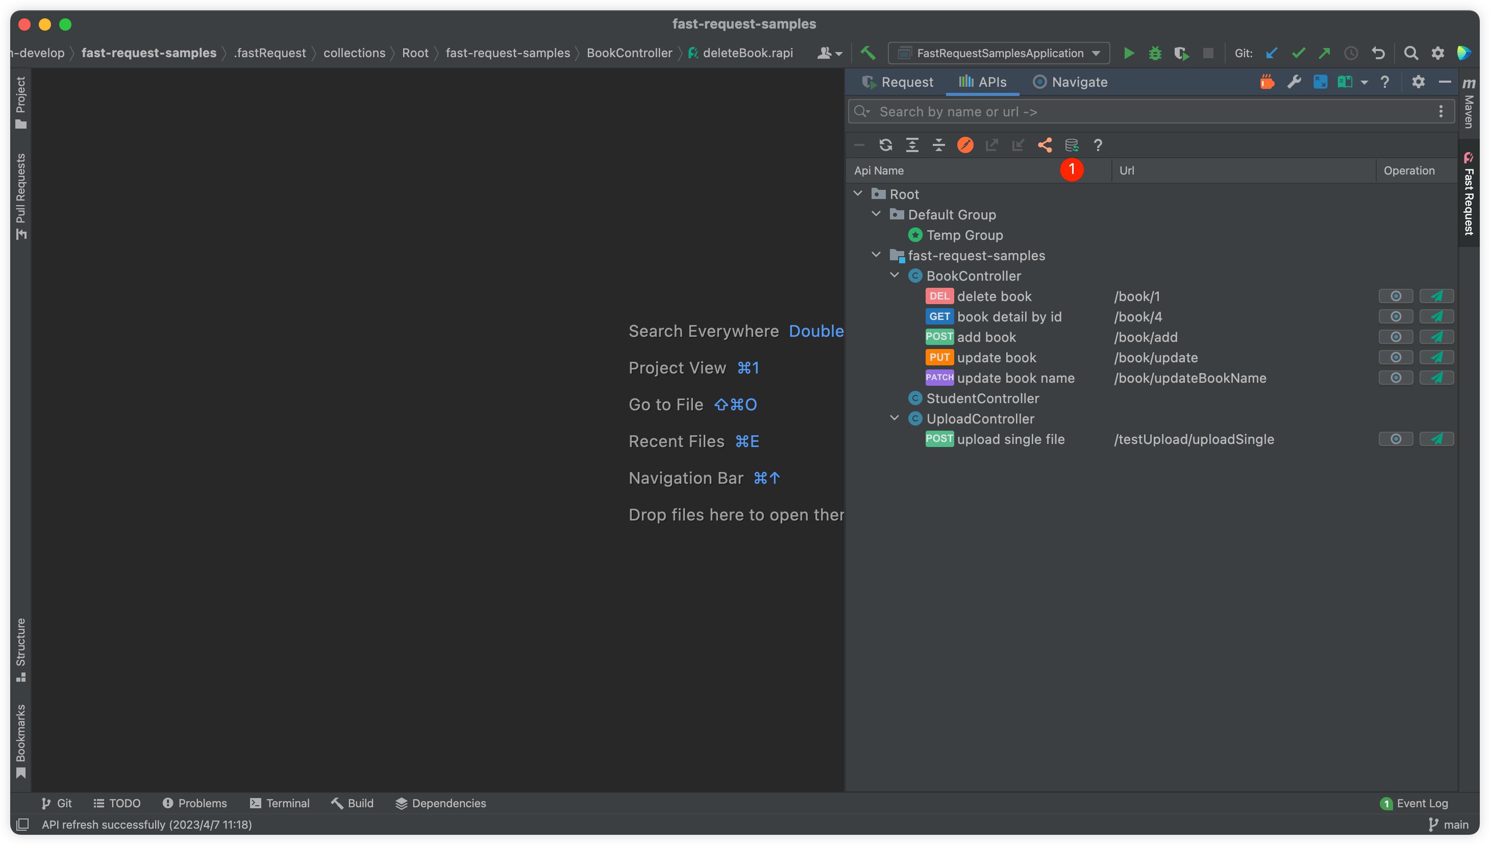Viewport: 1490px width, 845px height.
Task: Click eye locate button for delete book
Action: tap(1396, 296)
